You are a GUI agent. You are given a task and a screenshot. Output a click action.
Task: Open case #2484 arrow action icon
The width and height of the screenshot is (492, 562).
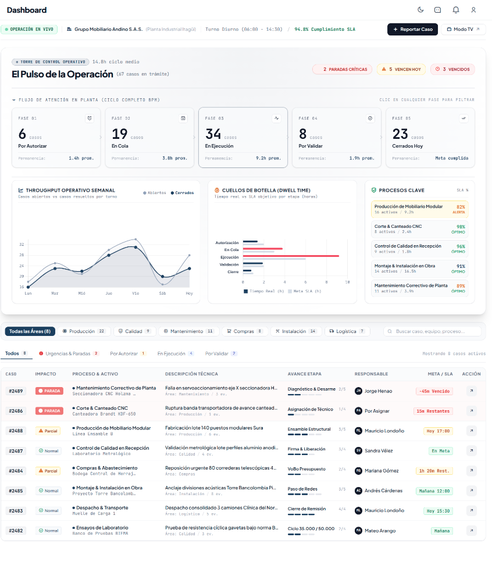[472, 471]
